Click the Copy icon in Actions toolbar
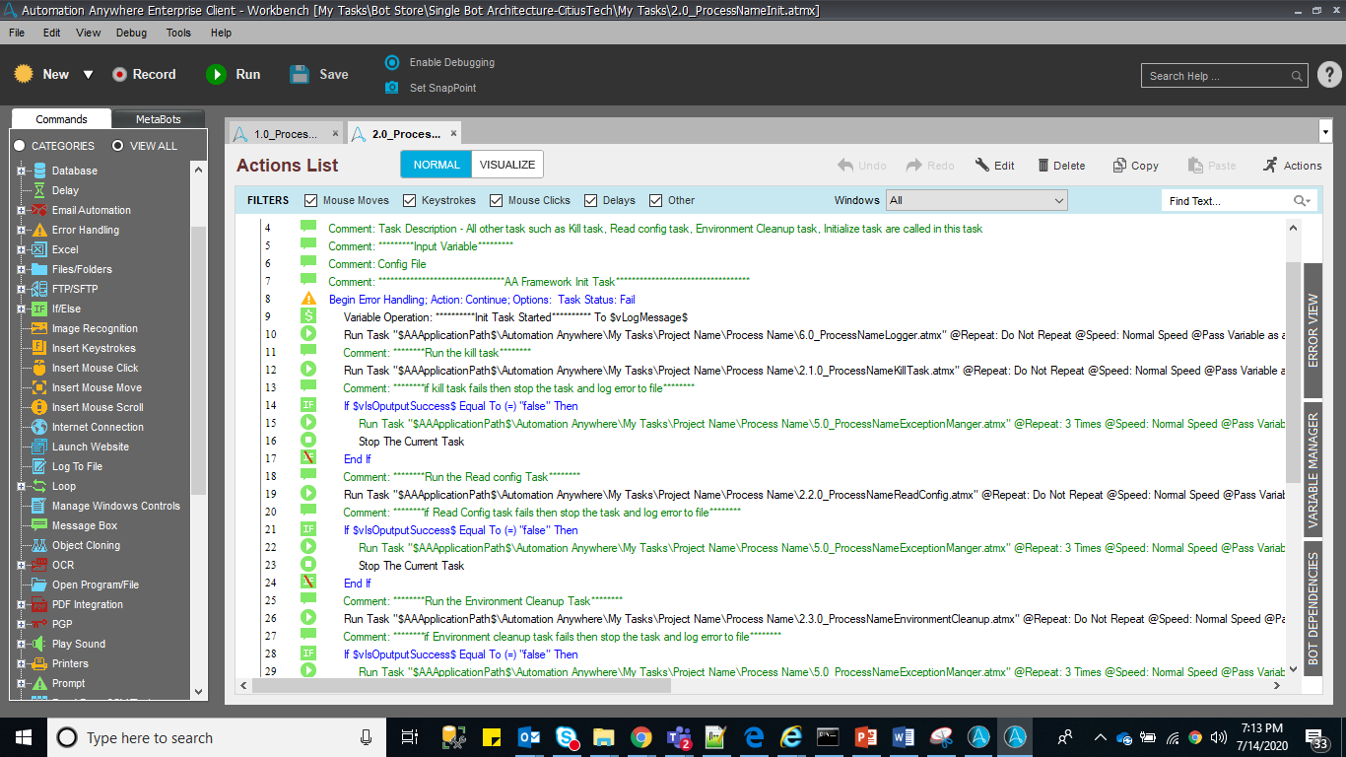Viewport: 1346px width, 757px height. pyautogui.click(x=1119, y=166)
